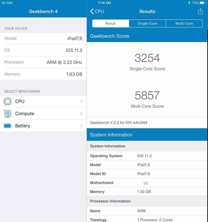Image resolution: width=208 pixels, height=222 pixels.
Task: Tap the Single-Core Score label
Action: [x=147, y=69]
